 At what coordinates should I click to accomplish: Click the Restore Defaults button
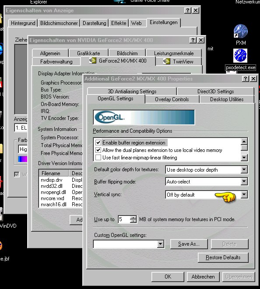pyautogui.click(x=223, y=257)
